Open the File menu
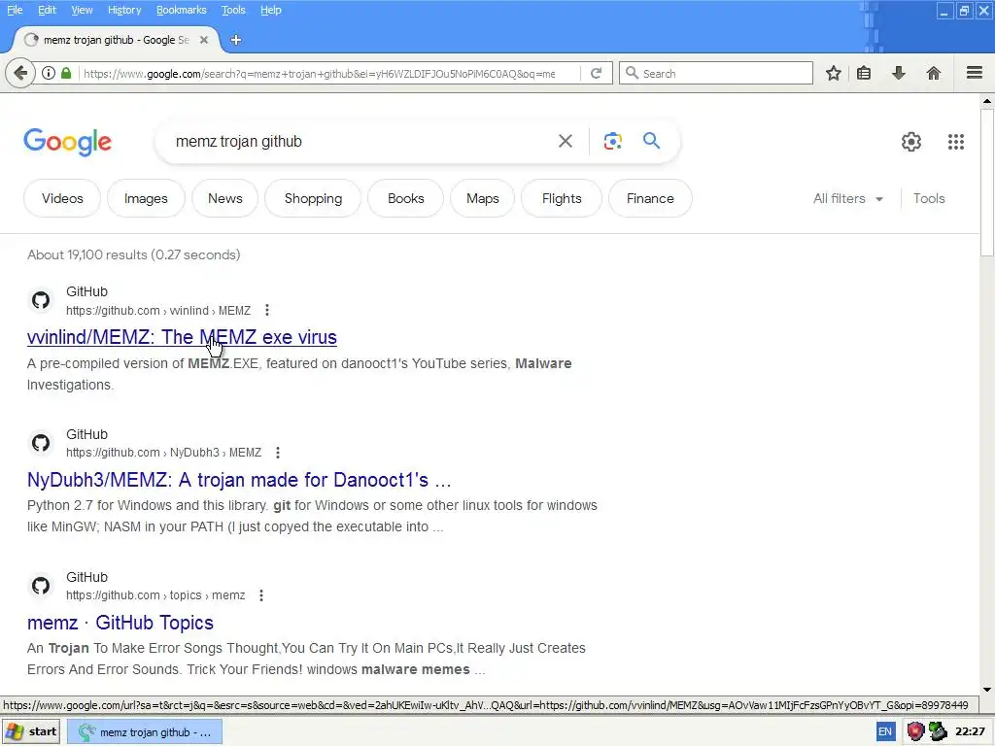The width and height of the screenshot is (995, 746). (x=15, y=10)
